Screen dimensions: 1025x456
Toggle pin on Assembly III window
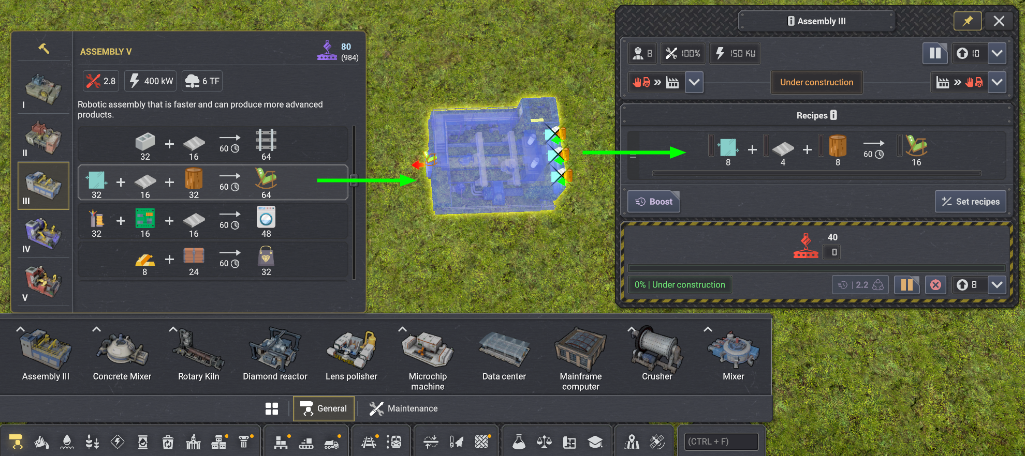pyautogui.click(x=968, y=21)
